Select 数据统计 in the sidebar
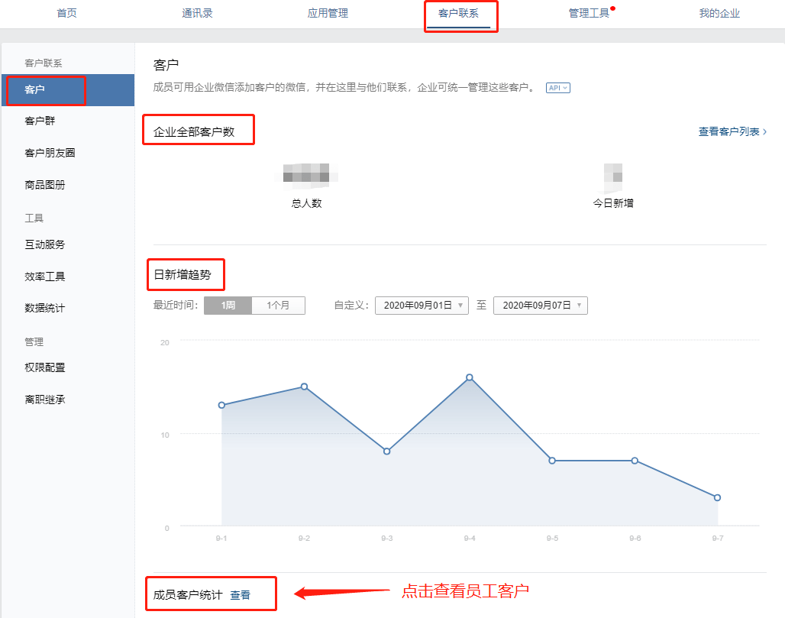This screenshot has height=618, width=785. [x=44, y=308]
